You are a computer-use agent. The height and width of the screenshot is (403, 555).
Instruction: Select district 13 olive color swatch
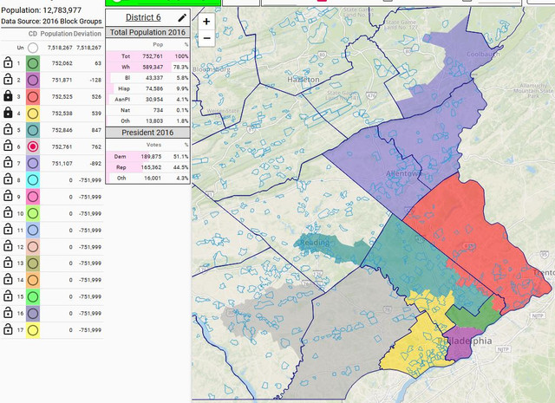click(33, 263)
